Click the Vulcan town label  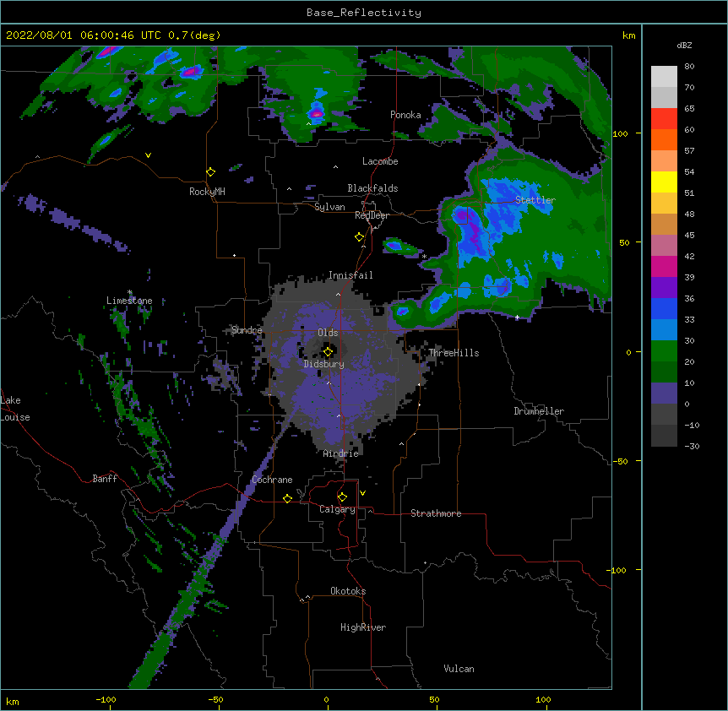click(x=459, y=669)
